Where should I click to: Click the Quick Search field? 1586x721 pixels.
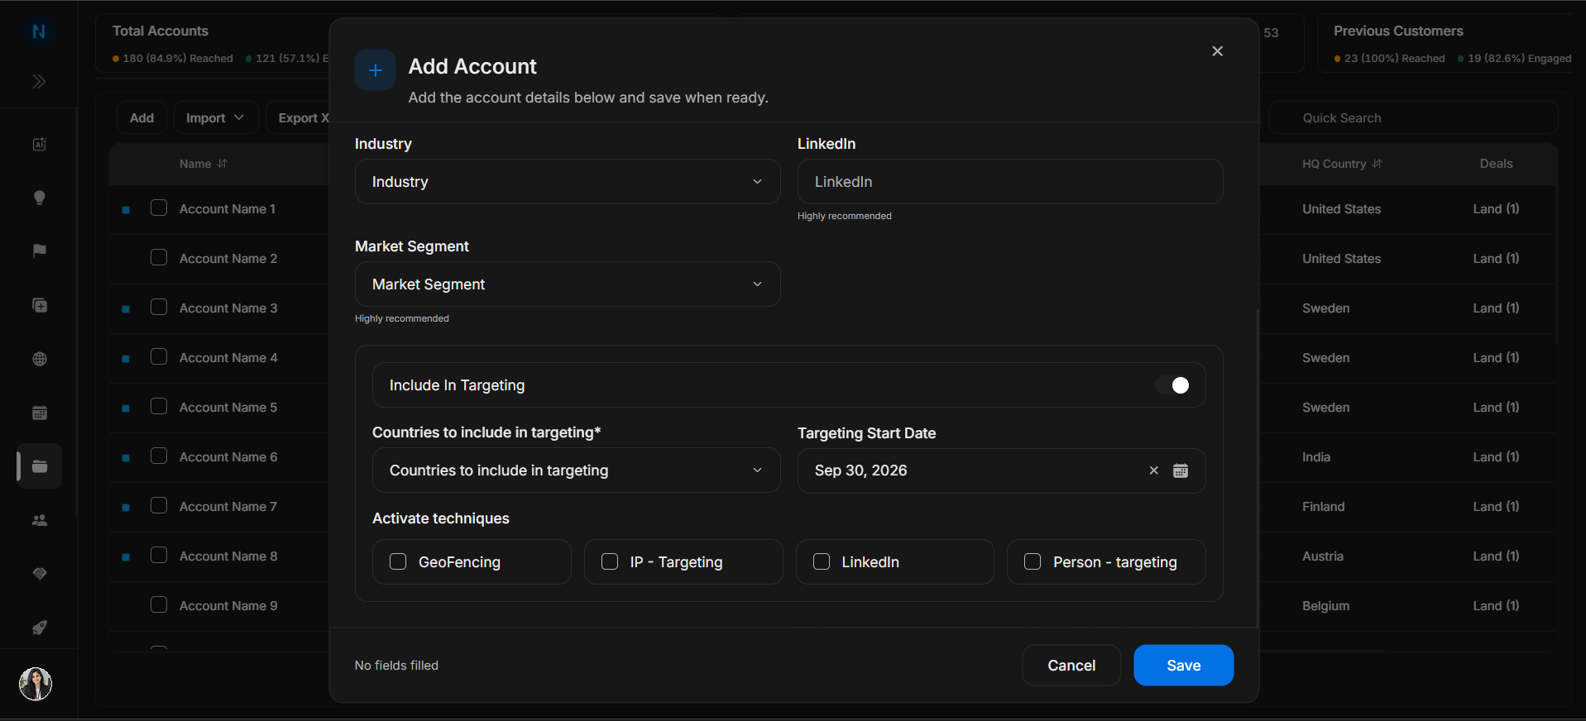1414,118
